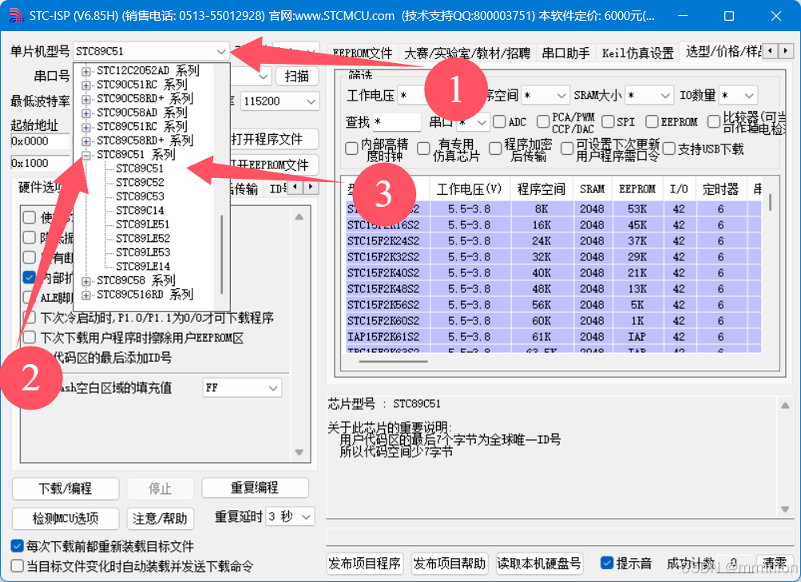Image resolution: width=801 pixels, height=582 pixels.
Task: Select STC89C51 in the chip list
Action: click(140, 168)
